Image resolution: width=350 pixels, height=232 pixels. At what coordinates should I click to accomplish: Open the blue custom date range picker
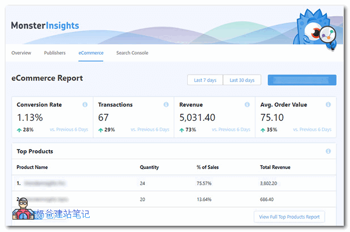pos(302,80)
